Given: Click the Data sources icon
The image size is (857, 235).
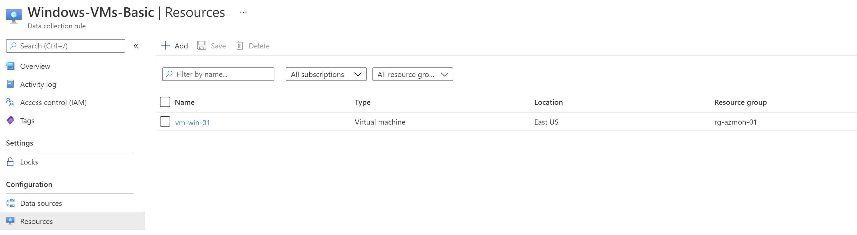Looking at the screenshot, I should point(10,203).
